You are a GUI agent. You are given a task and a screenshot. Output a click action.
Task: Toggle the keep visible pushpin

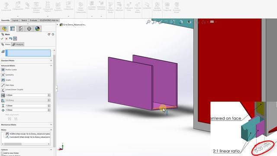click(15, 39)
